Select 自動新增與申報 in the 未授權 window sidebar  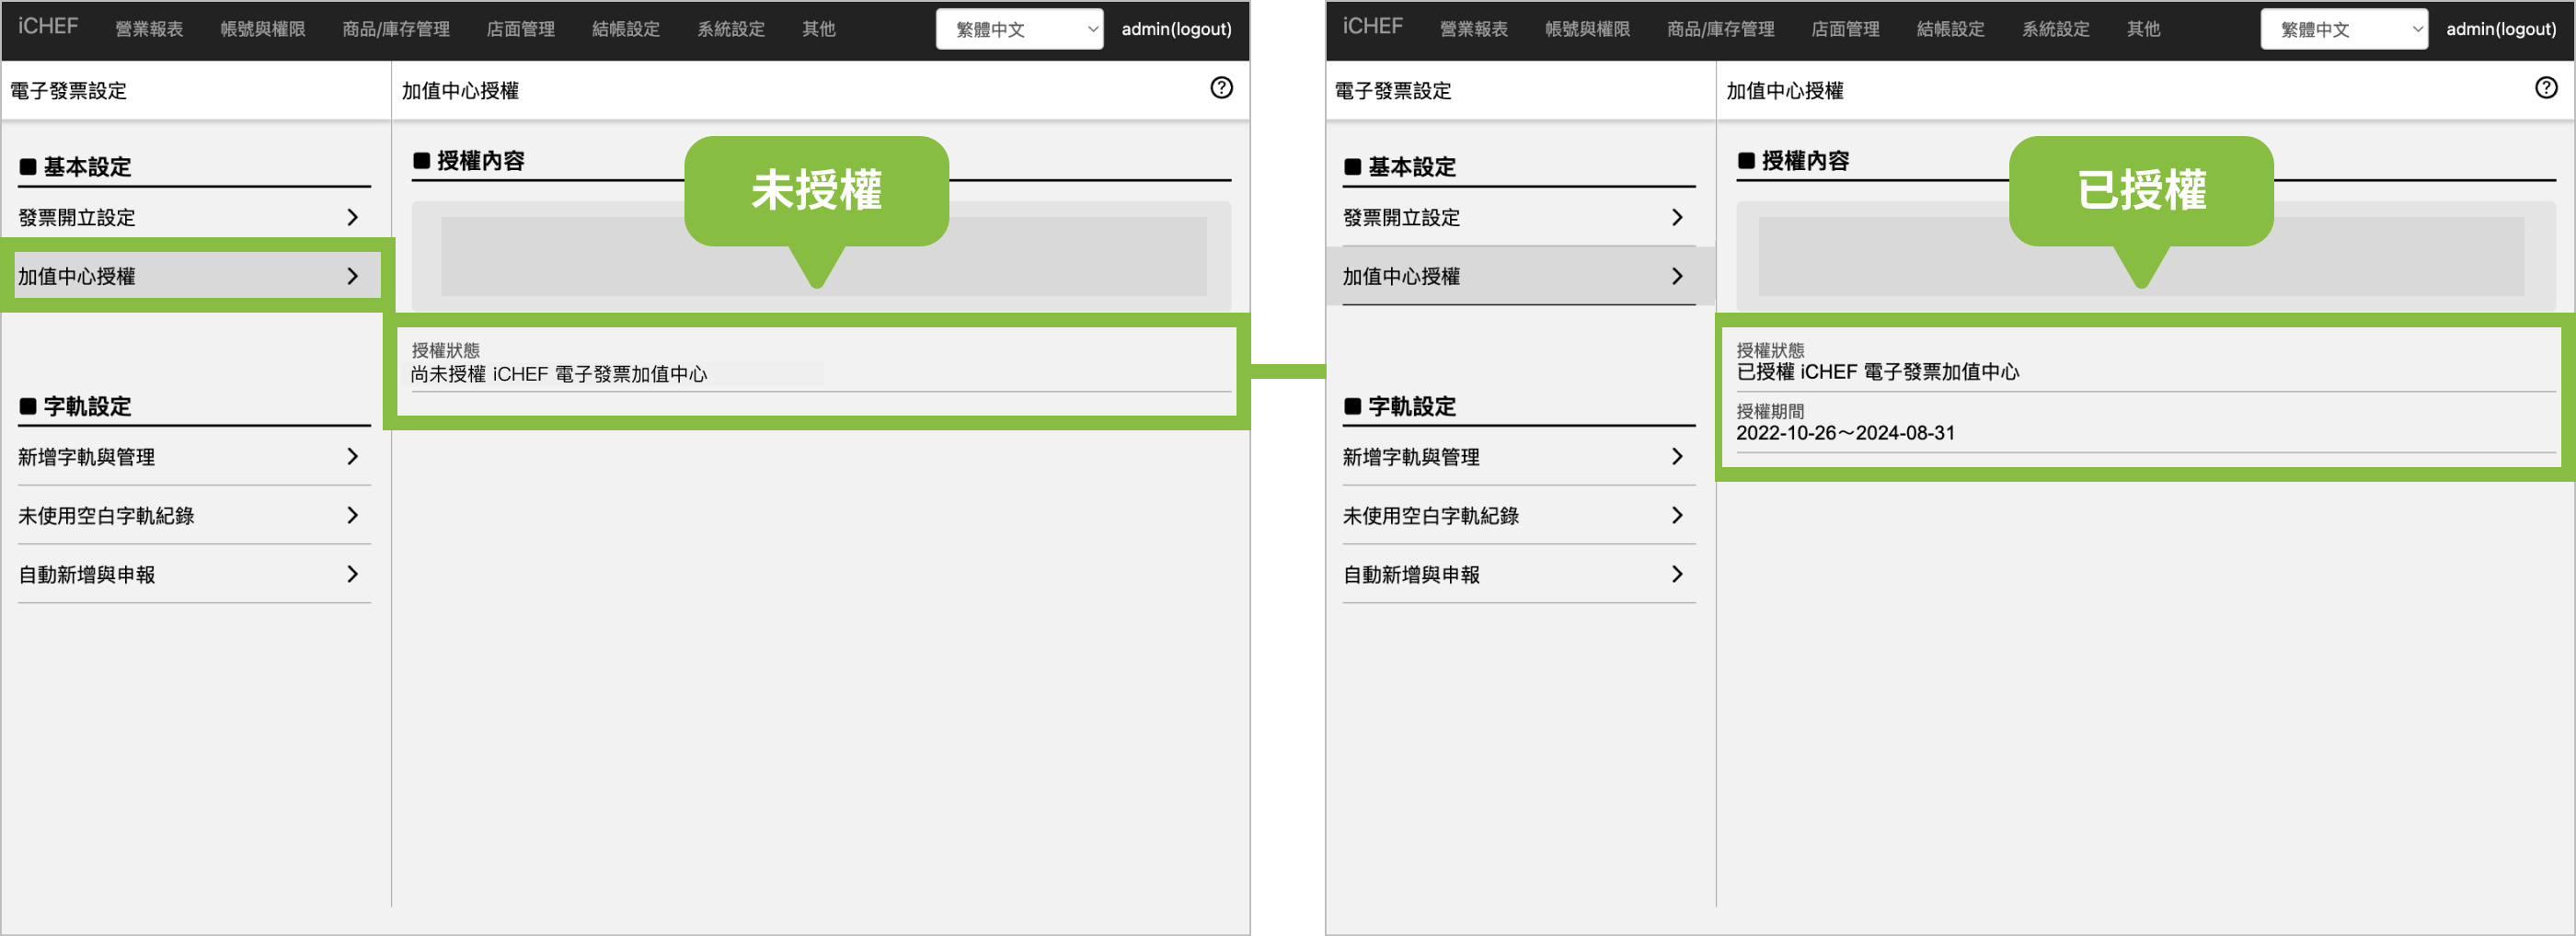87,575
